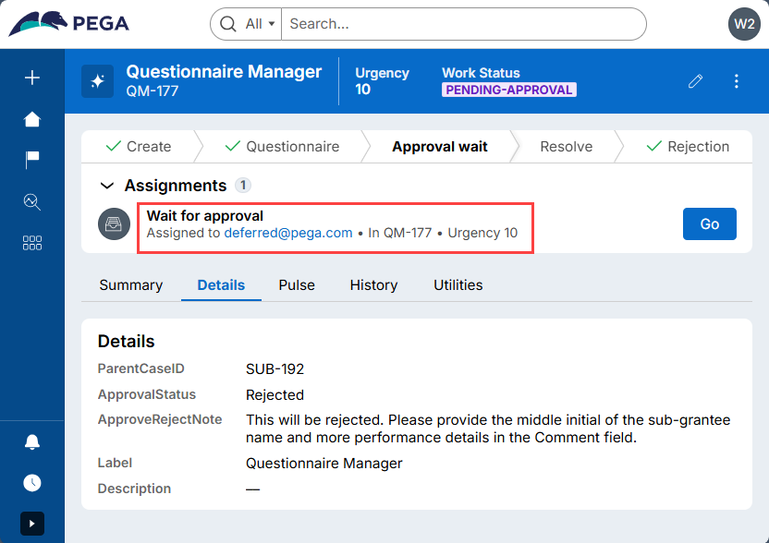
Task: Open the Pulse tab
Action: coord(297,285)
